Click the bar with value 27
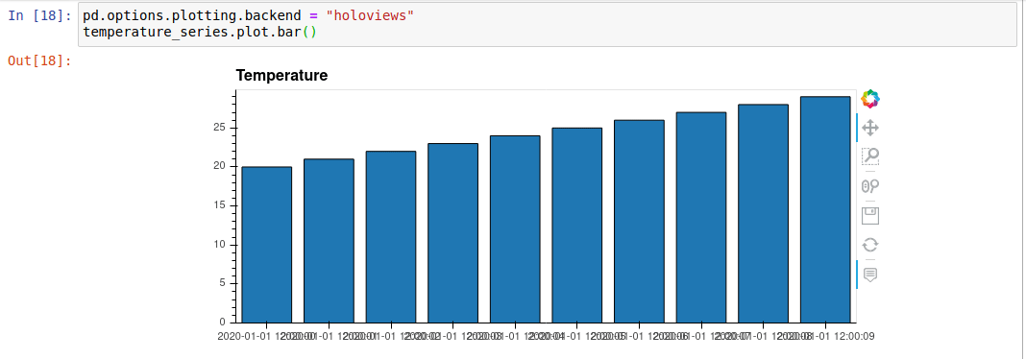Image resolution: width=1026 pixels, height=359 pixels. point(700,217)
